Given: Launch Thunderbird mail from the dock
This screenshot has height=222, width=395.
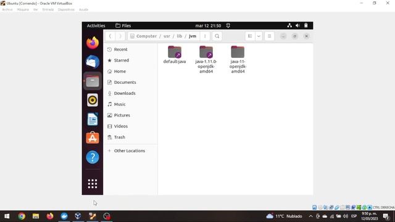Looking at the screenshot, I should point(93,62).
